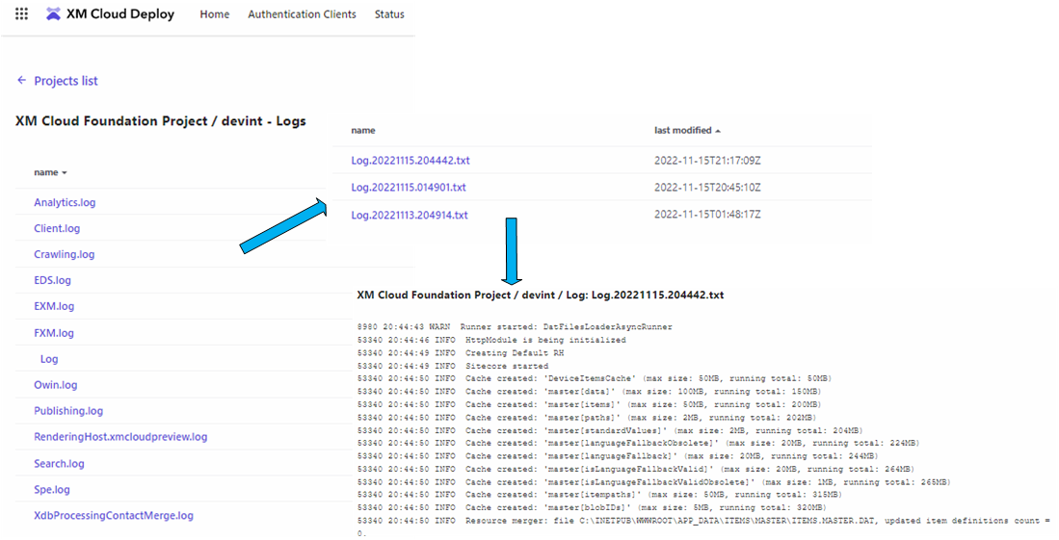Open the app launcher grid icon

[21, 14]
